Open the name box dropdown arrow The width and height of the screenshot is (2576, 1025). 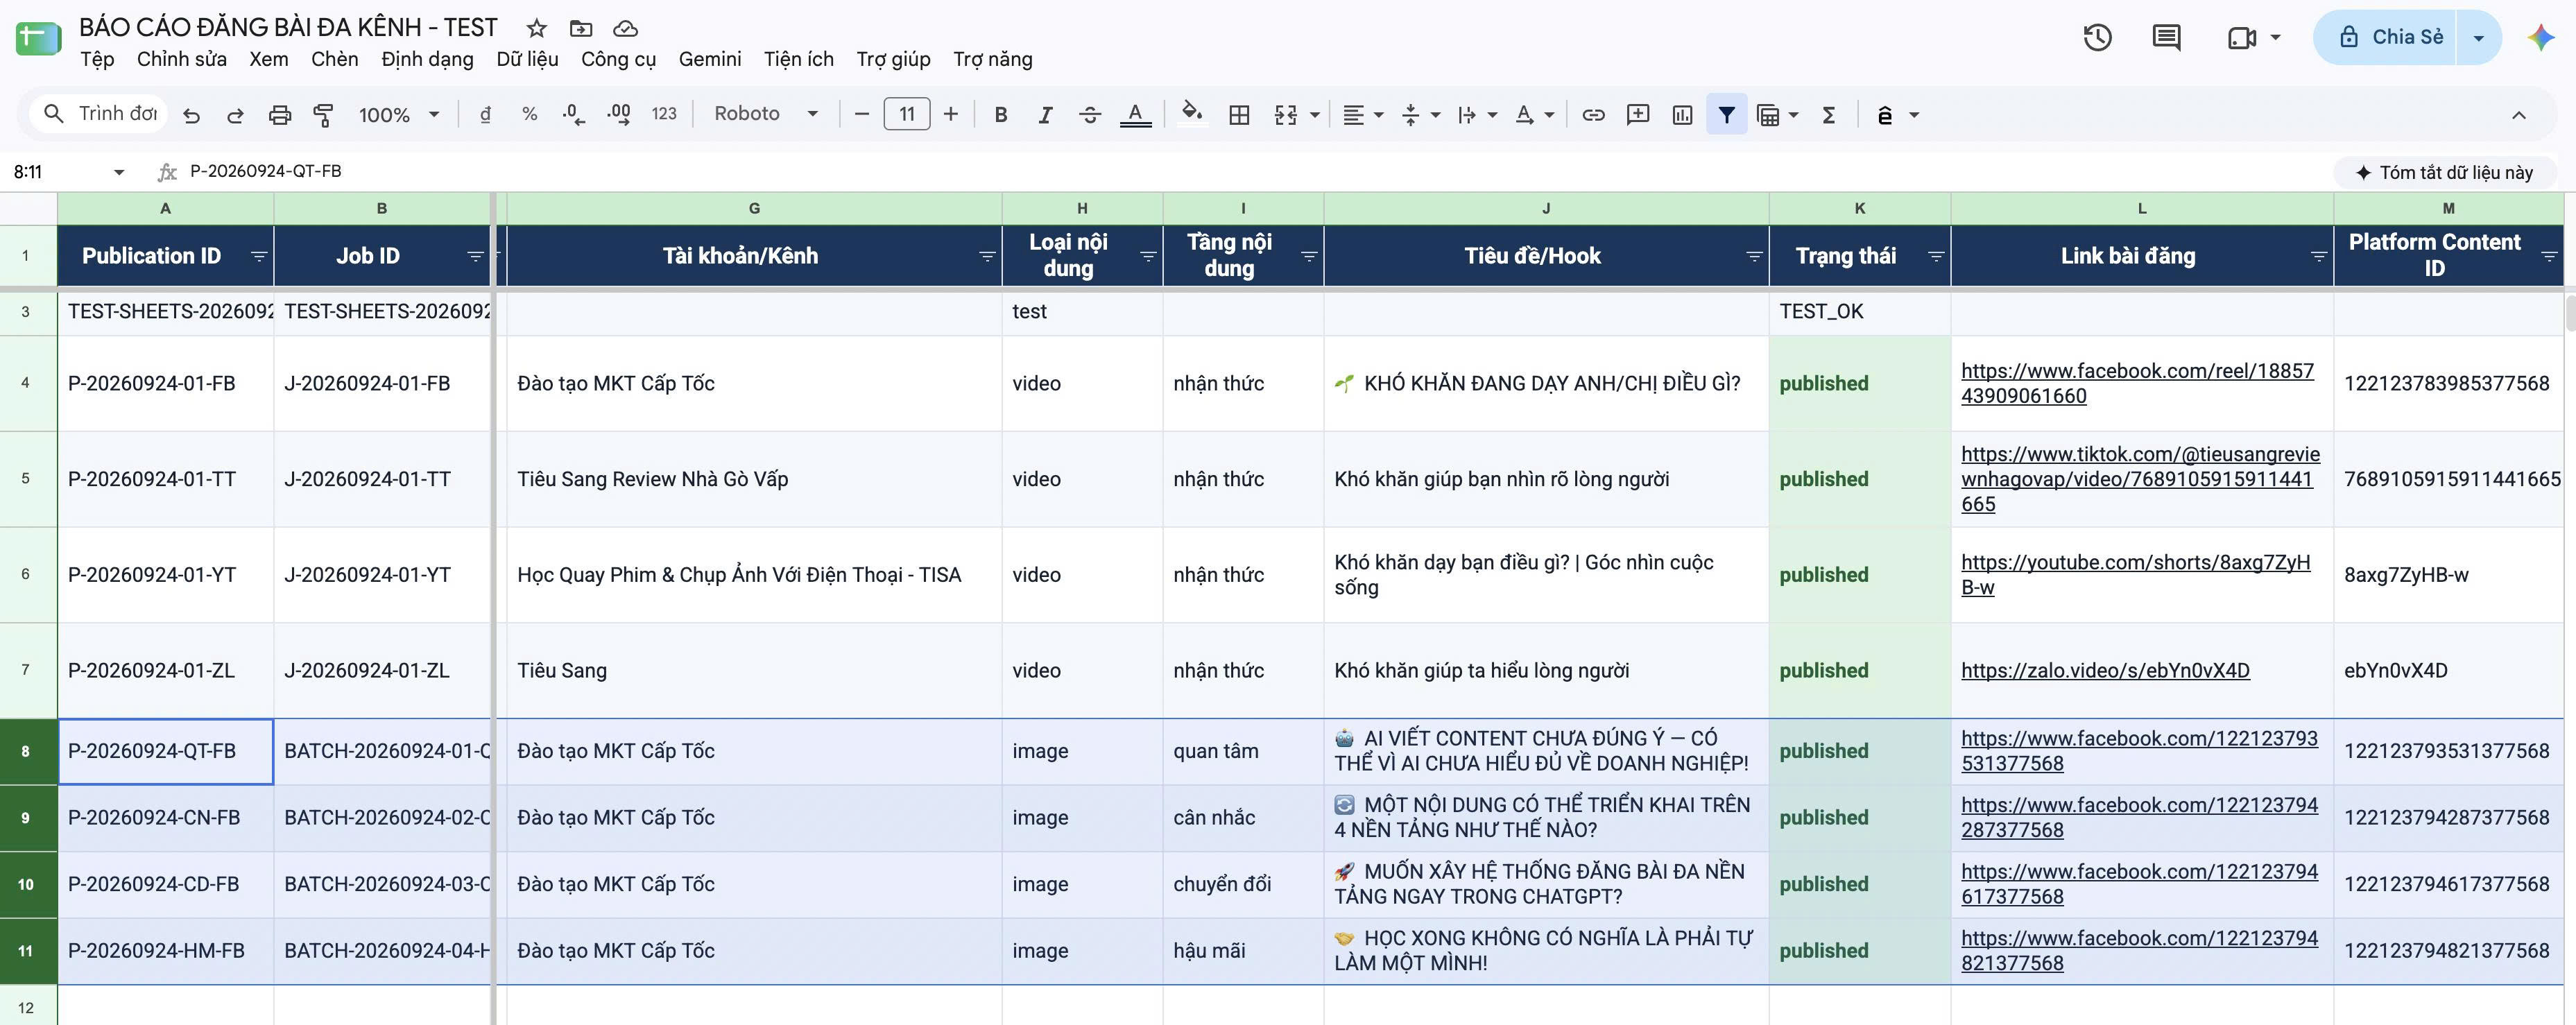click(x=119, y=172)
